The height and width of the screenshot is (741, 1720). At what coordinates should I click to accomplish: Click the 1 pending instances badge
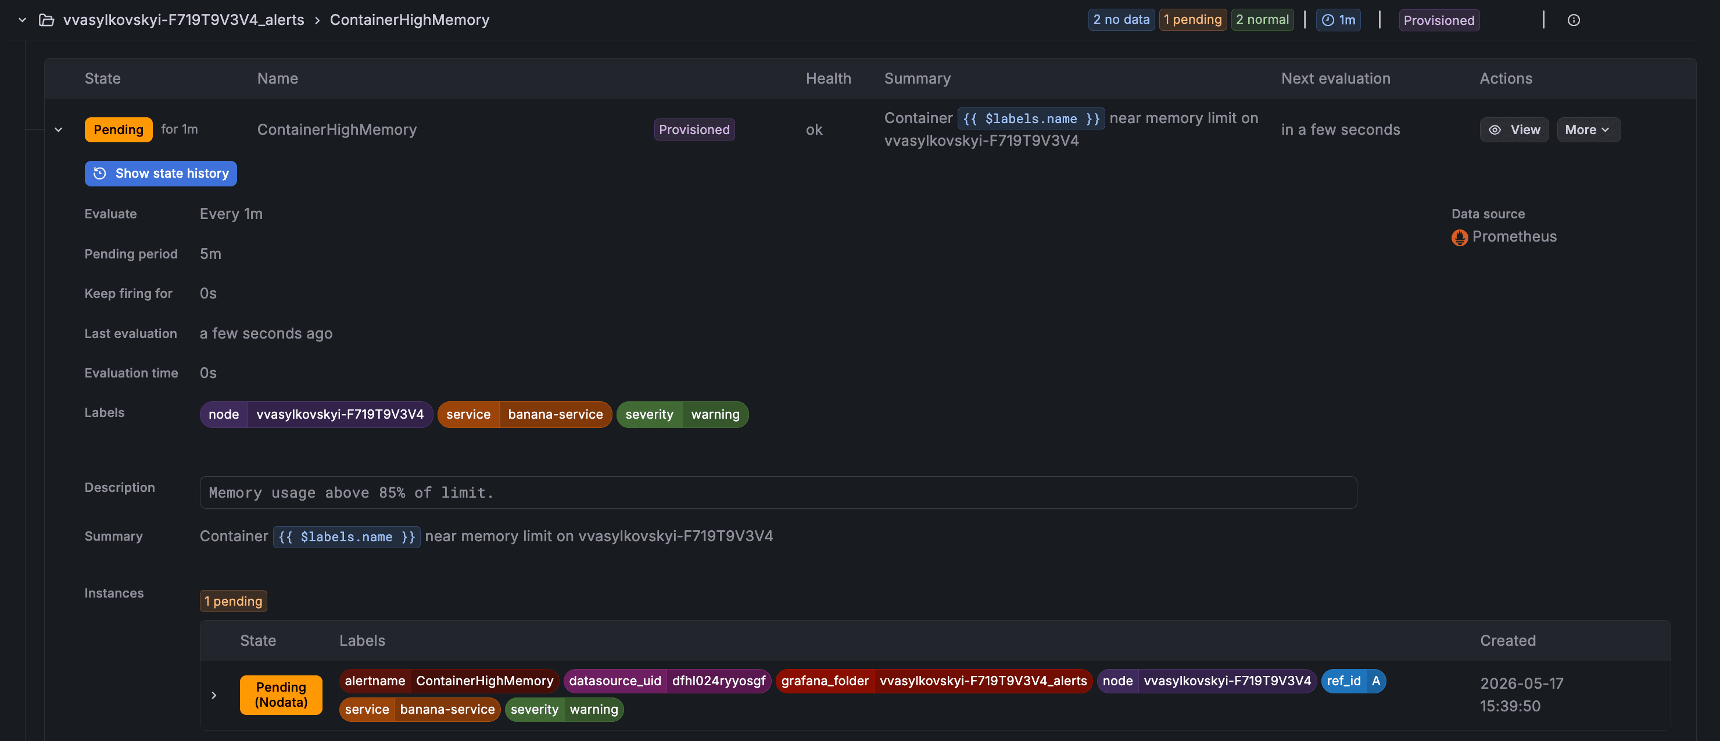click(234, 602)
